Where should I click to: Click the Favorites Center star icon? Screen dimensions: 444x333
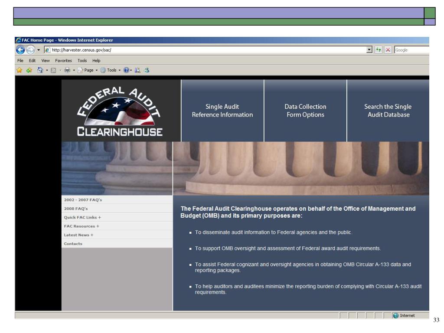click(x=19, y=70)
